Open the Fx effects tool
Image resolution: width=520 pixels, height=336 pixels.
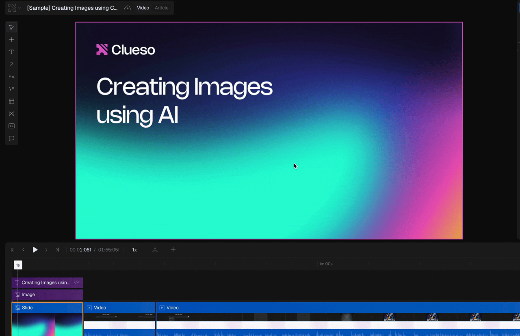pos(11,77)
